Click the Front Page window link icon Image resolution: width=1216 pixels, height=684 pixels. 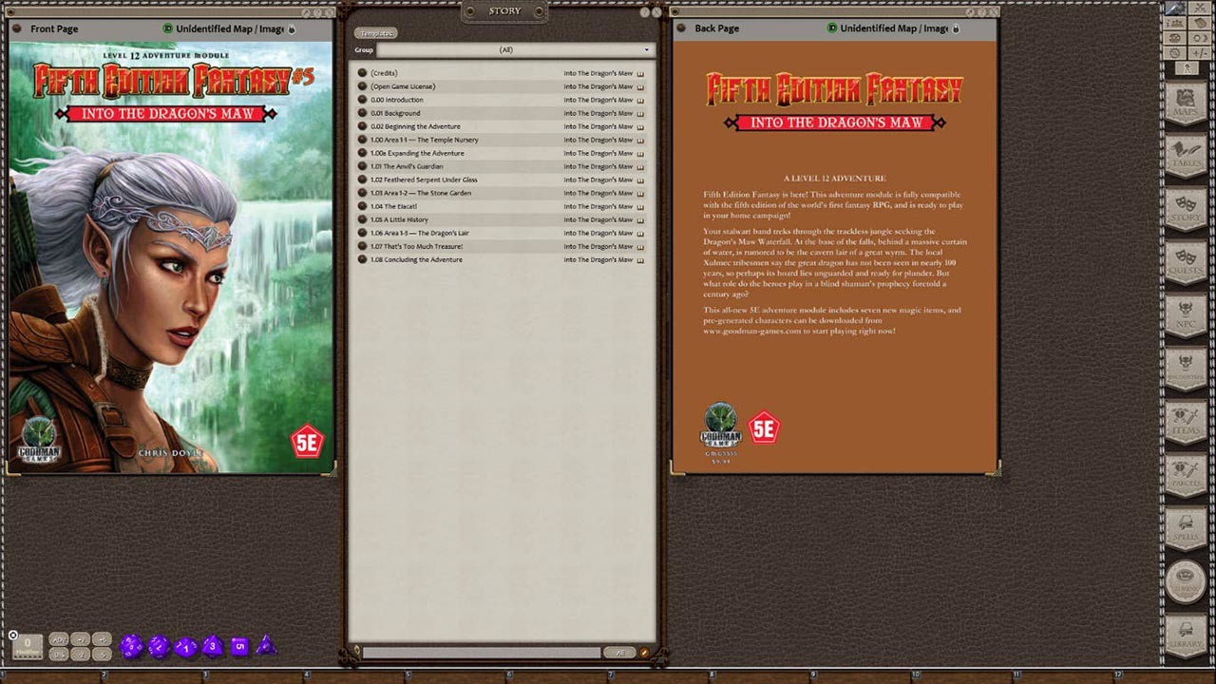point(18,28)
